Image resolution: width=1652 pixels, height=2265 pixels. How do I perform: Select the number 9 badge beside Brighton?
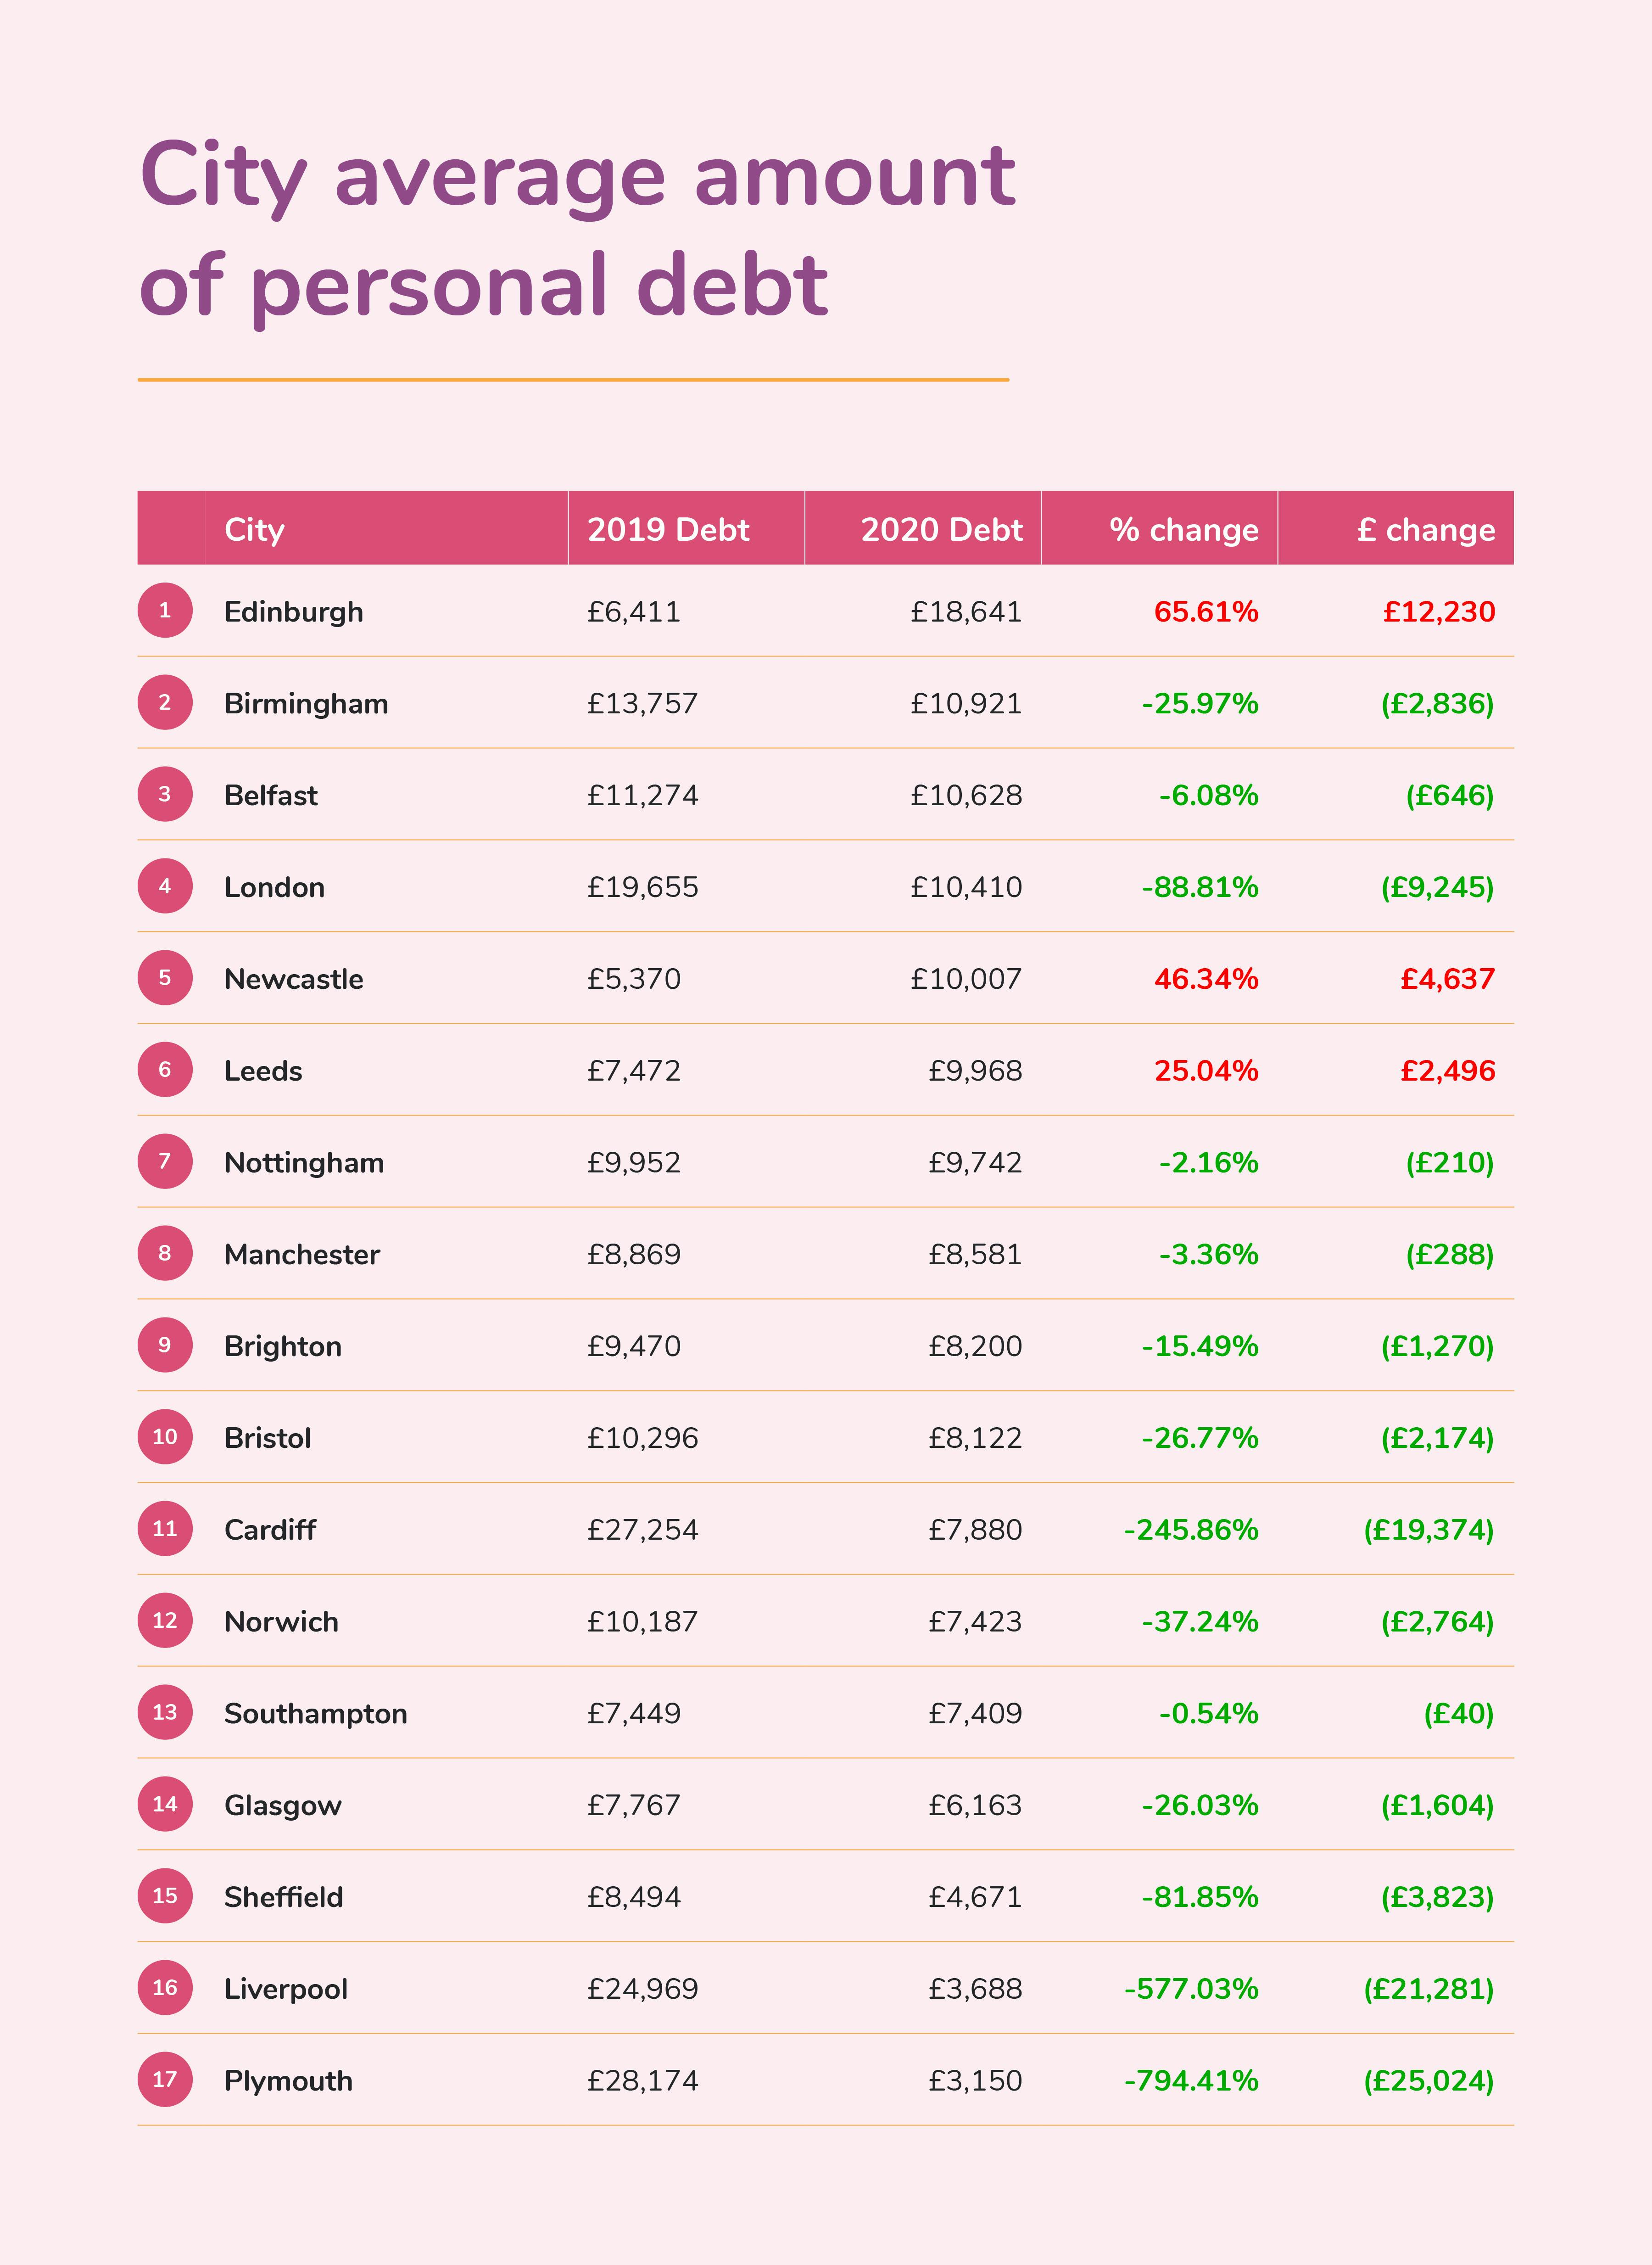(165, 1345)
